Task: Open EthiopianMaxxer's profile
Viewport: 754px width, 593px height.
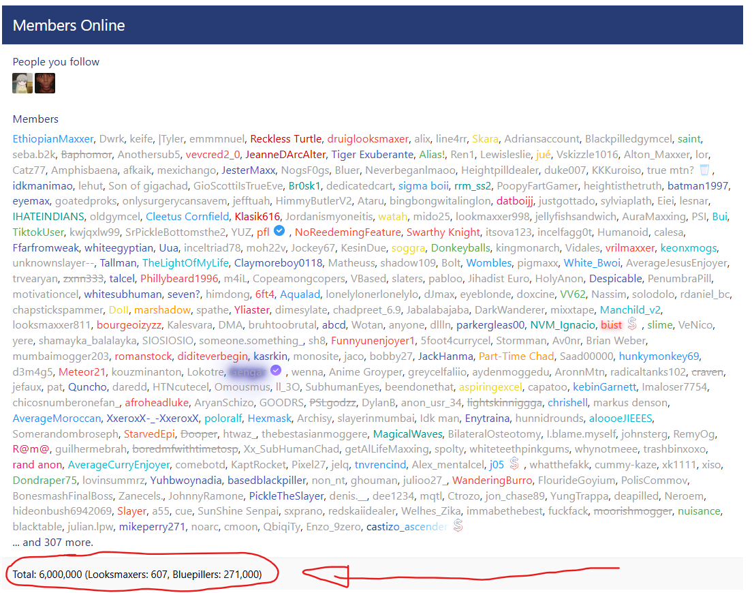Action: point(54,139)
